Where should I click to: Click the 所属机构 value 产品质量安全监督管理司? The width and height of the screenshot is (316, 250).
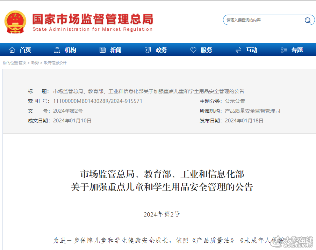[x=252, y=111]
